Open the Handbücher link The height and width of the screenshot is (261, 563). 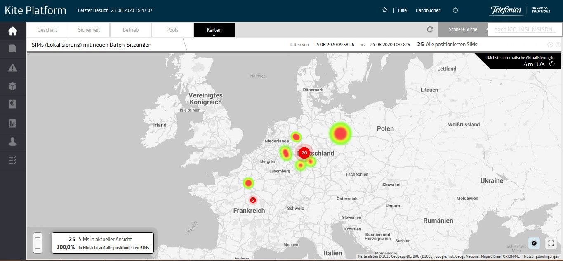pyautogui.click(x=428, y=10)
